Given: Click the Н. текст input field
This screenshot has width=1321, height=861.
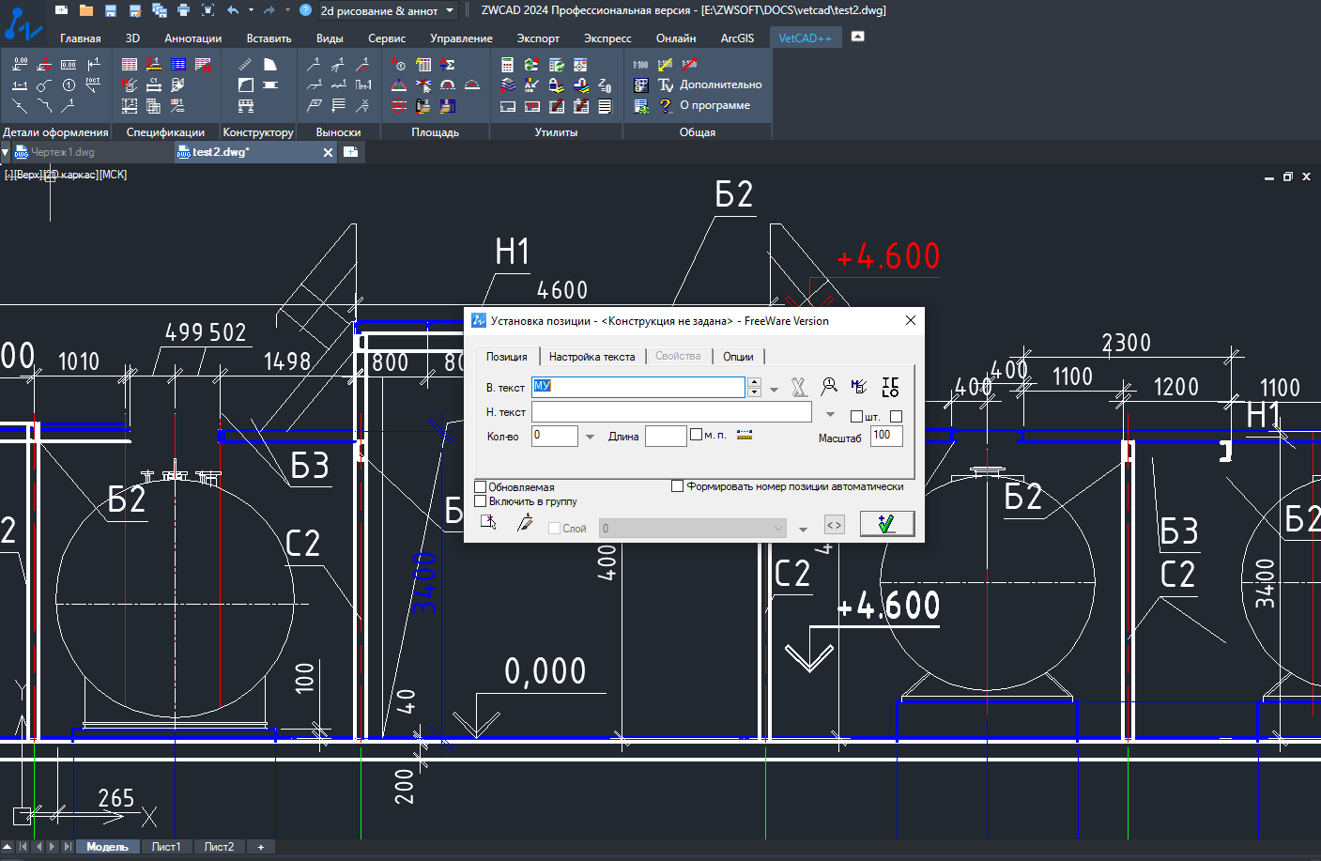Looking at the screenshot, I should [671, 412].
